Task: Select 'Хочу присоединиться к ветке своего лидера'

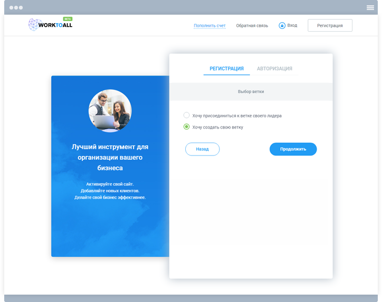Action: tap(186, 115)
